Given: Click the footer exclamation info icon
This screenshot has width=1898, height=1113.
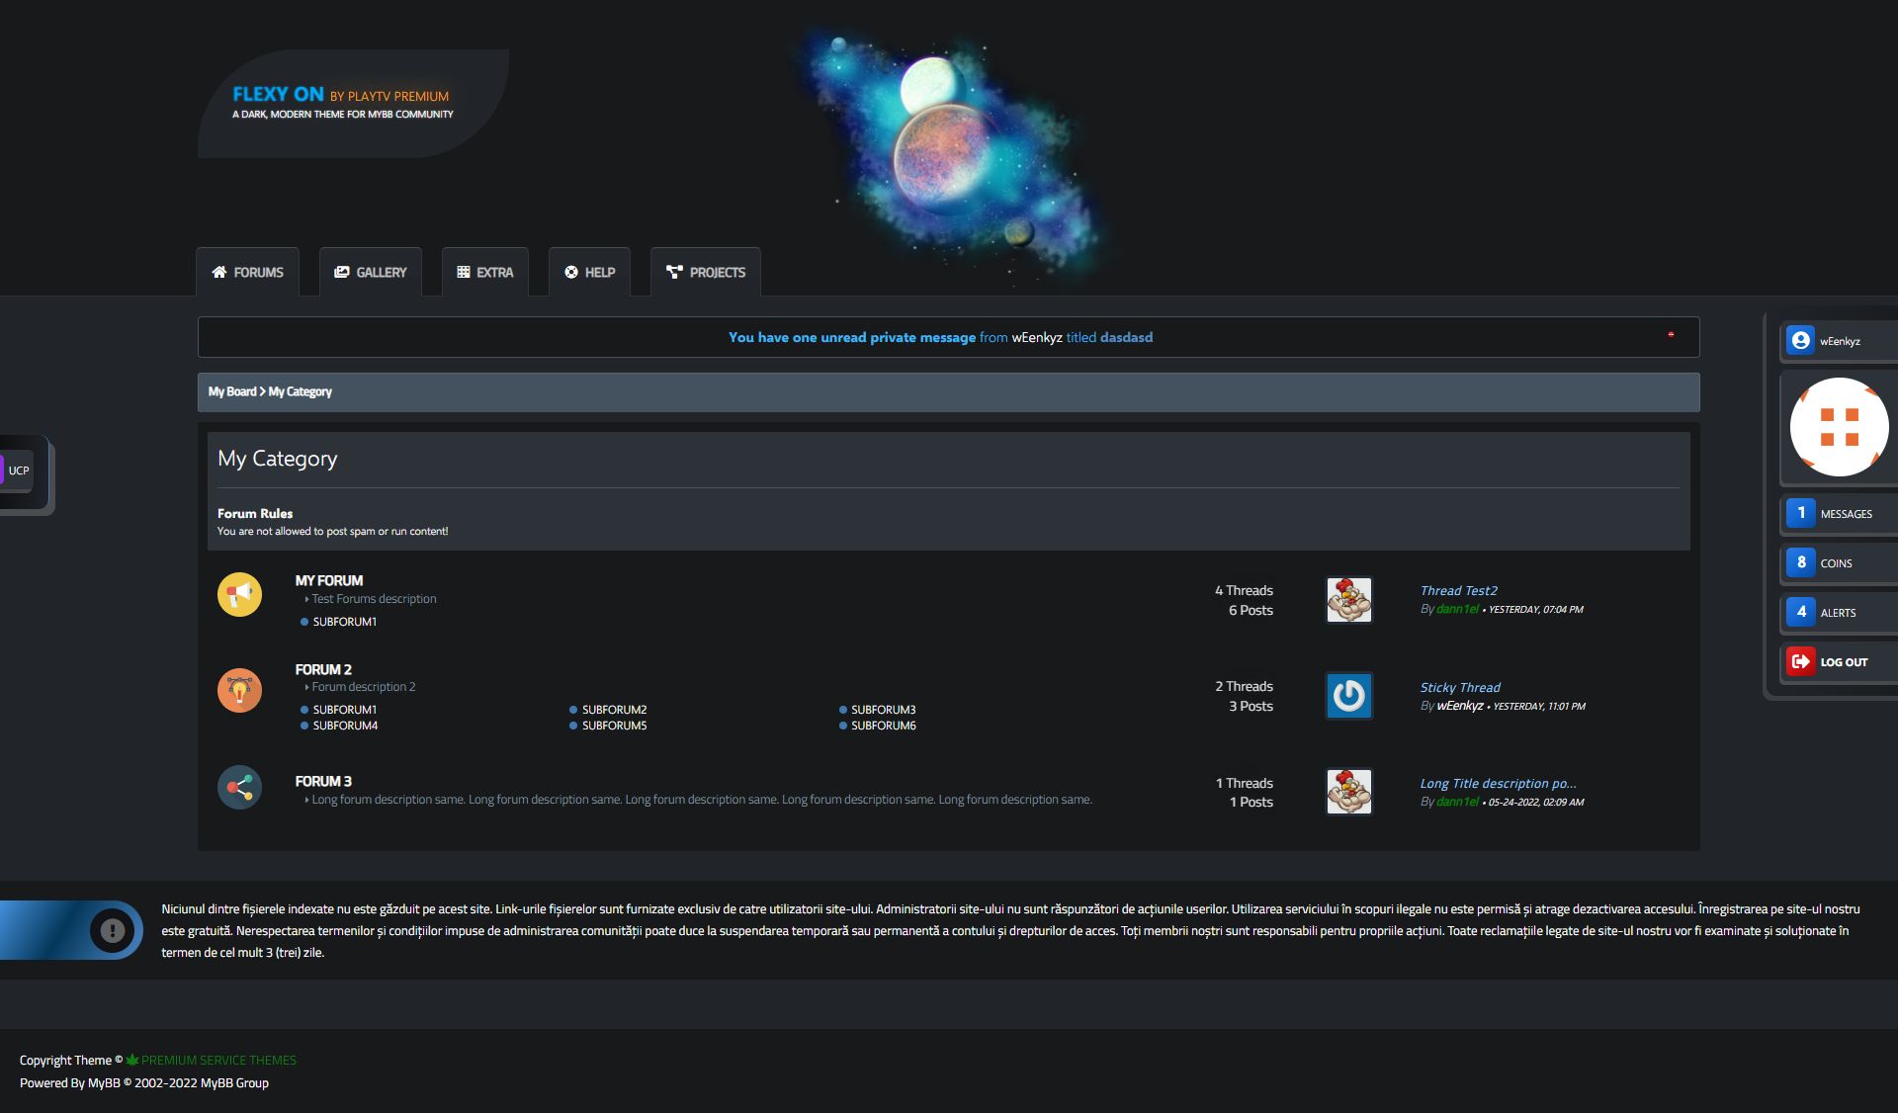Looking at the screenshot, I should (113, 930).
